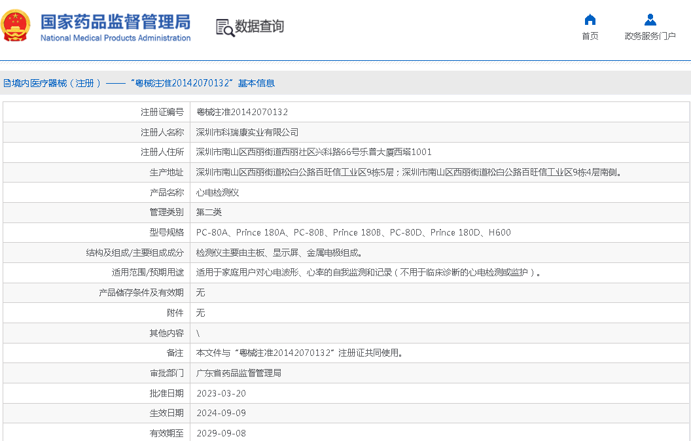
Task: Click the 政务服务门户 person icon
Action: point(650,20)
